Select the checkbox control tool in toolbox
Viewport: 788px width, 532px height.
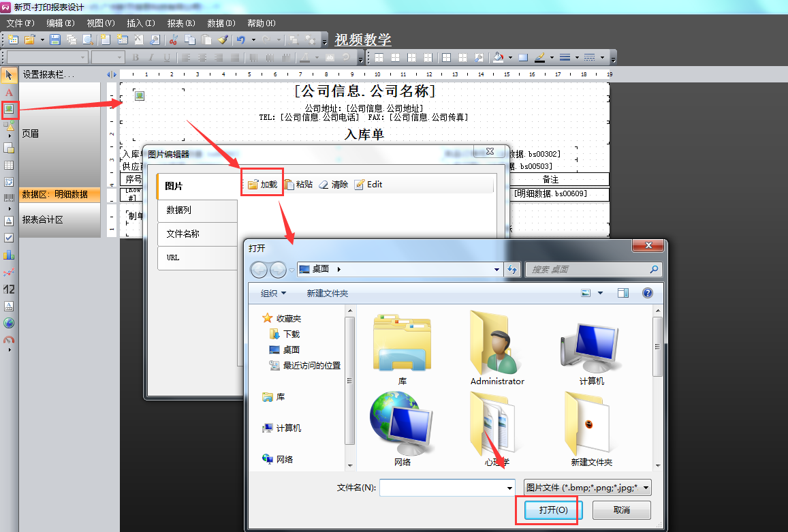9,238
